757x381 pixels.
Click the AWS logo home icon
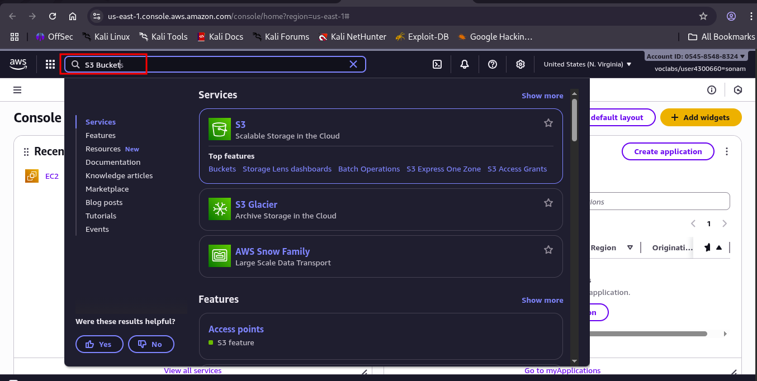[x=18, y=64]
